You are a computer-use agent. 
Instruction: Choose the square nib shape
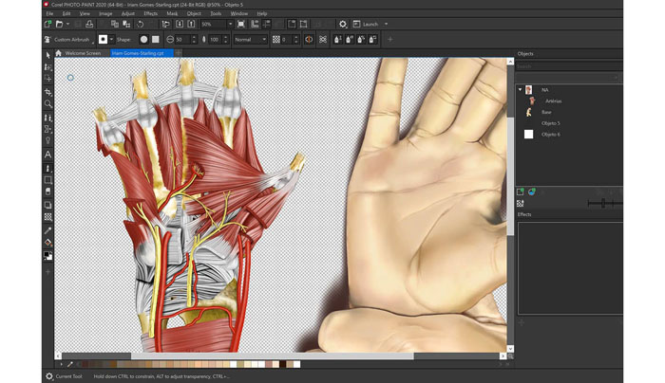tap(155, 40)
